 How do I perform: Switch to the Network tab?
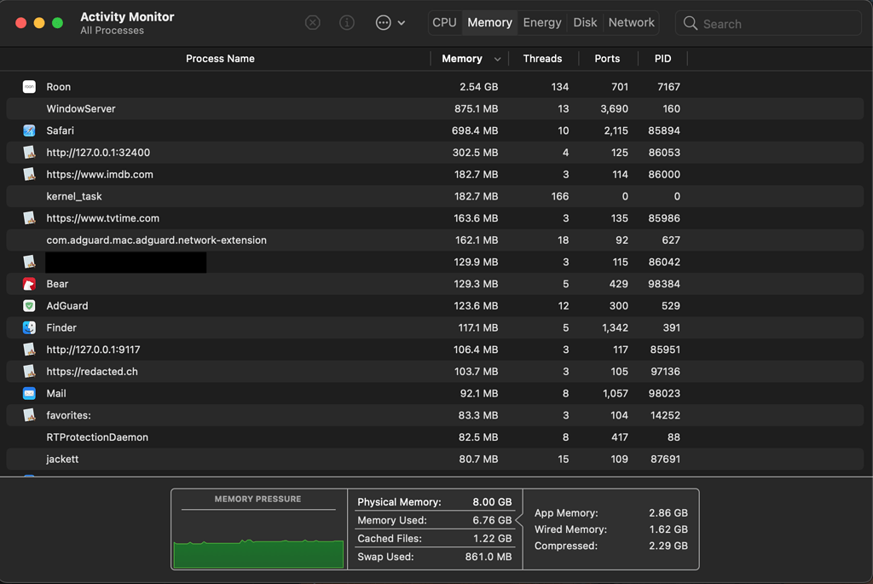point(631,22)
